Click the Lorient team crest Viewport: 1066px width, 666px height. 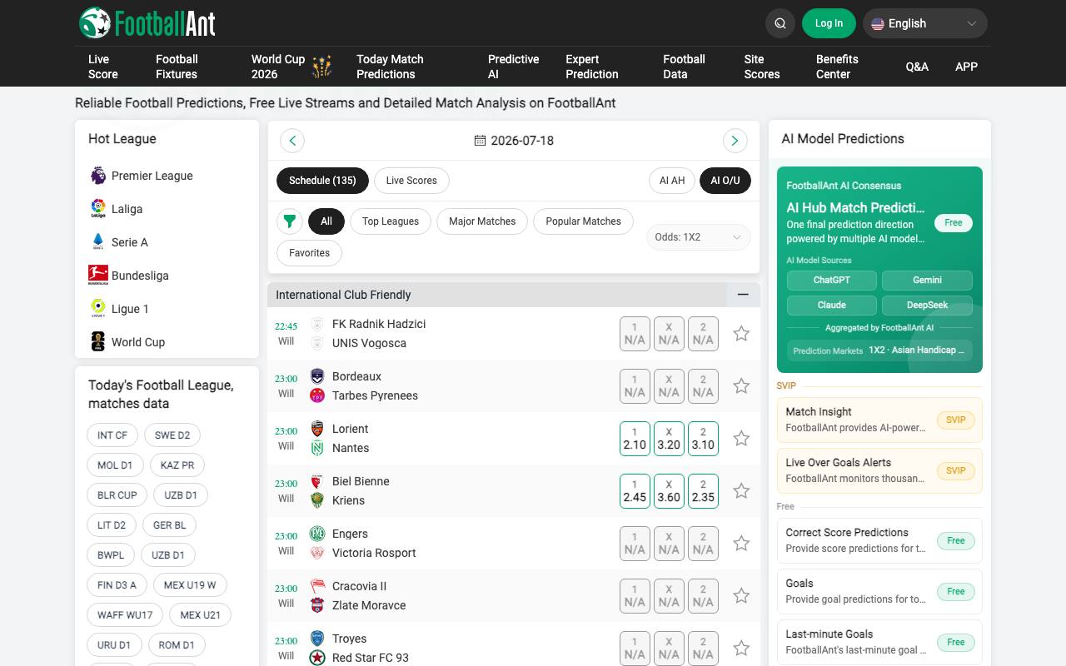(x=317, y=429)
